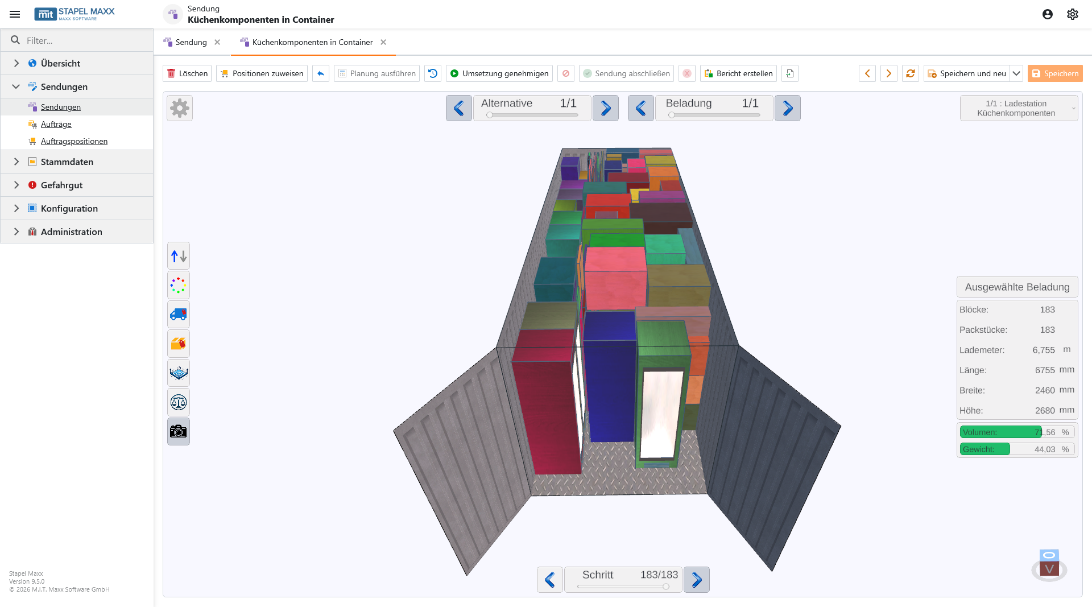The image size is (1092, 607).
Task: Click Sendung abschließen button
Action: [626, 73]
